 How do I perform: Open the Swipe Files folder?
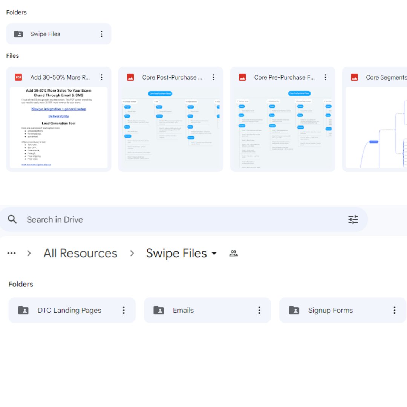(59, 34)
